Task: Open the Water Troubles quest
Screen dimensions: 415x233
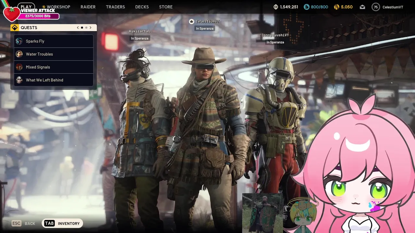Action: [x=54, y=54]
